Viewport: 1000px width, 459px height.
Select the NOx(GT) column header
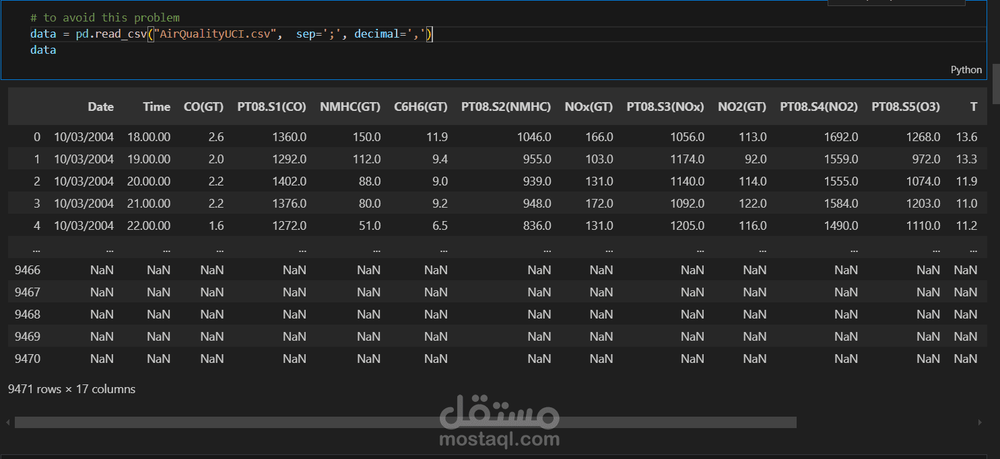tap(589, 107)
